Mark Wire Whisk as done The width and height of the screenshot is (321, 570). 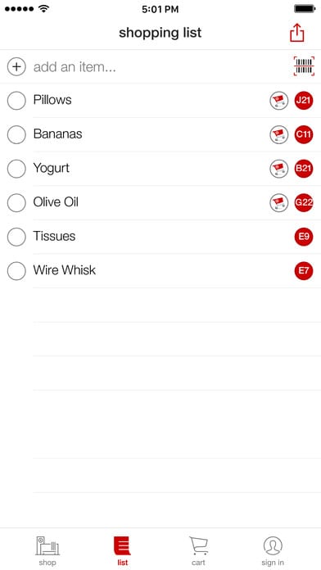(x=16, y=271)
